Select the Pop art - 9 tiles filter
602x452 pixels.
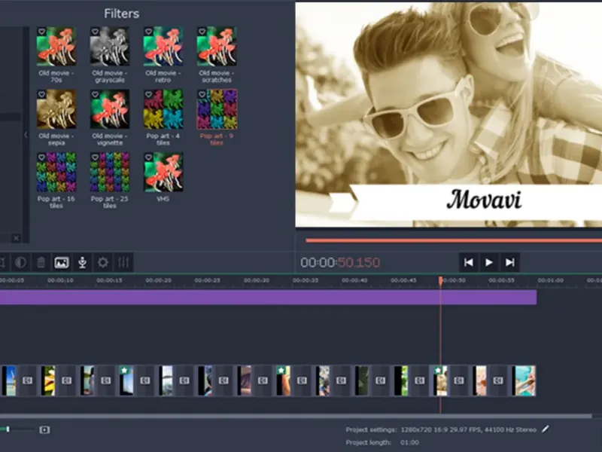click(217, 109)
